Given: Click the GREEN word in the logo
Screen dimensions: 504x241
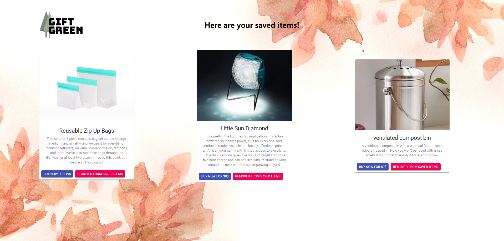Looking at the screenshot, I should (x=66, y=30).
